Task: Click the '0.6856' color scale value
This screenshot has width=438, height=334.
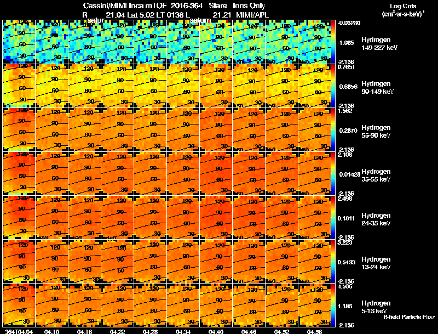Action: click(x=348, y=87)
